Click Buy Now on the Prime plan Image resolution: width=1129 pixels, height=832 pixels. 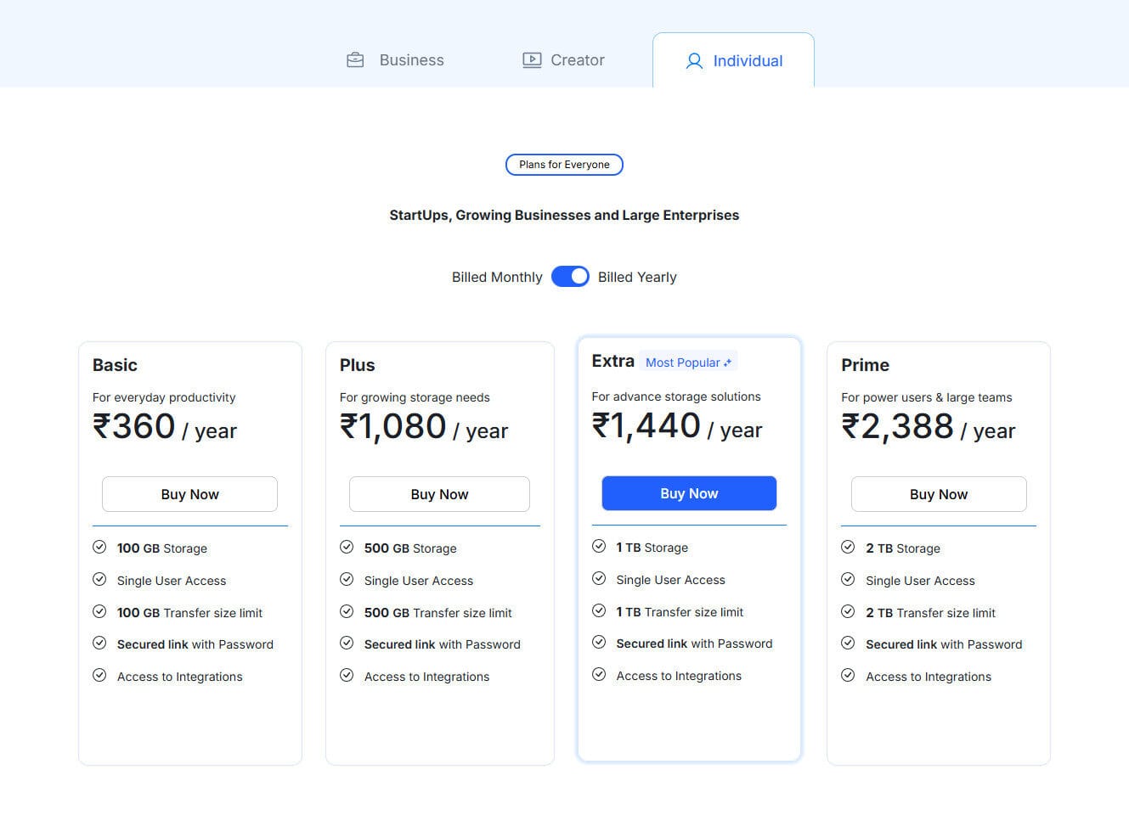pos(938,493)
